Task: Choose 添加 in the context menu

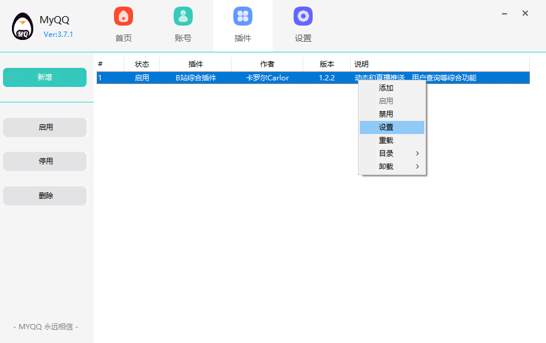Action: coord(386,88)
